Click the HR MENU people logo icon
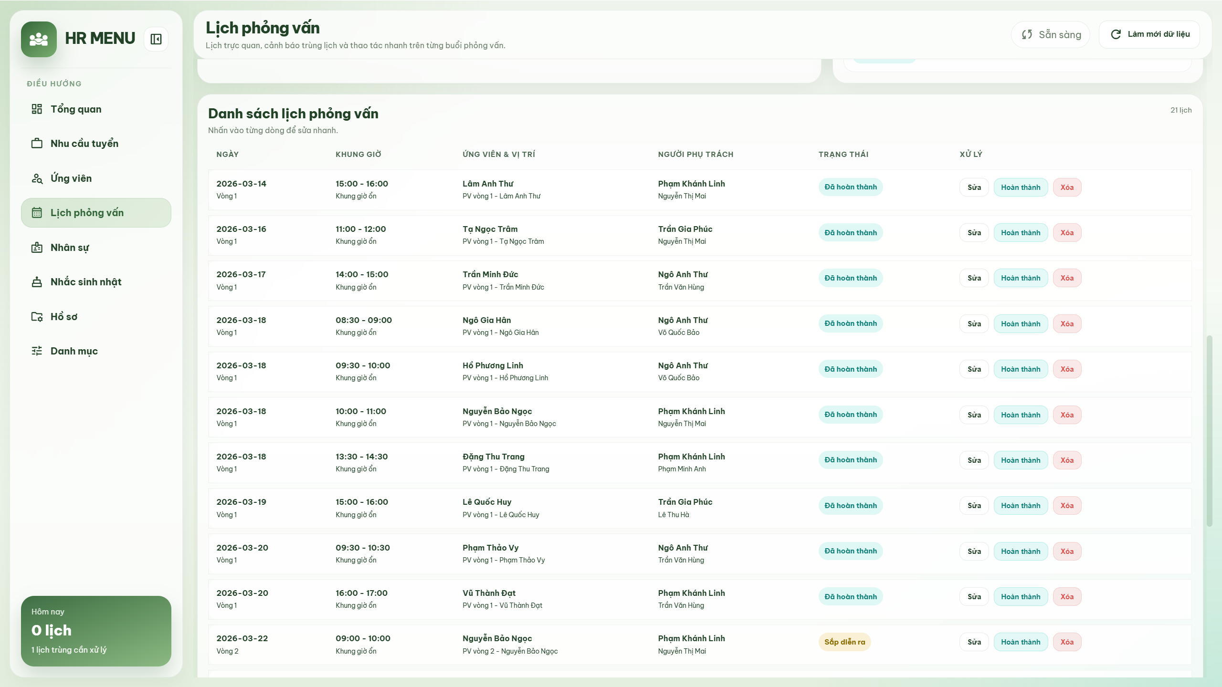 [39, 39]
